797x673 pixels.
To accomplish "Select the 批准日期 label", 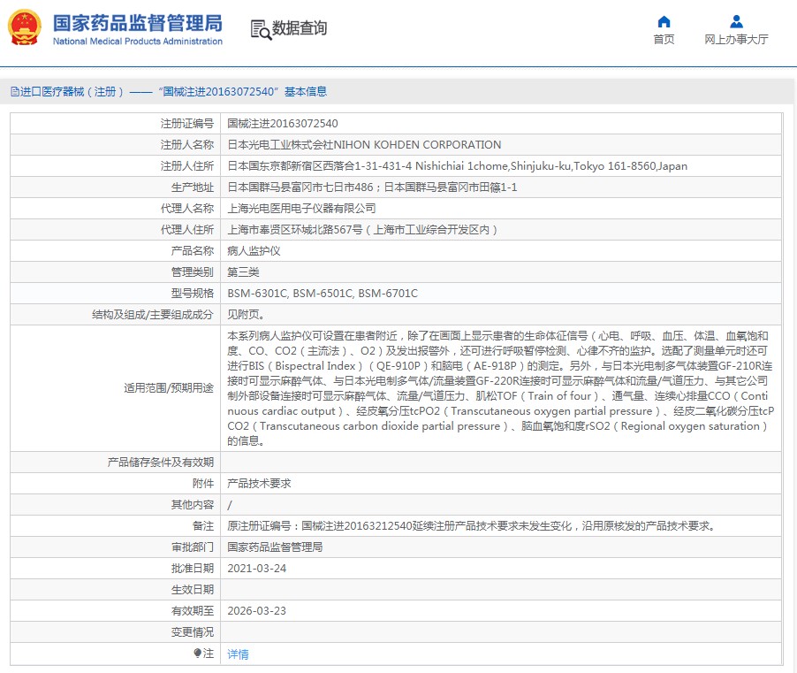I will coord(193,569).
